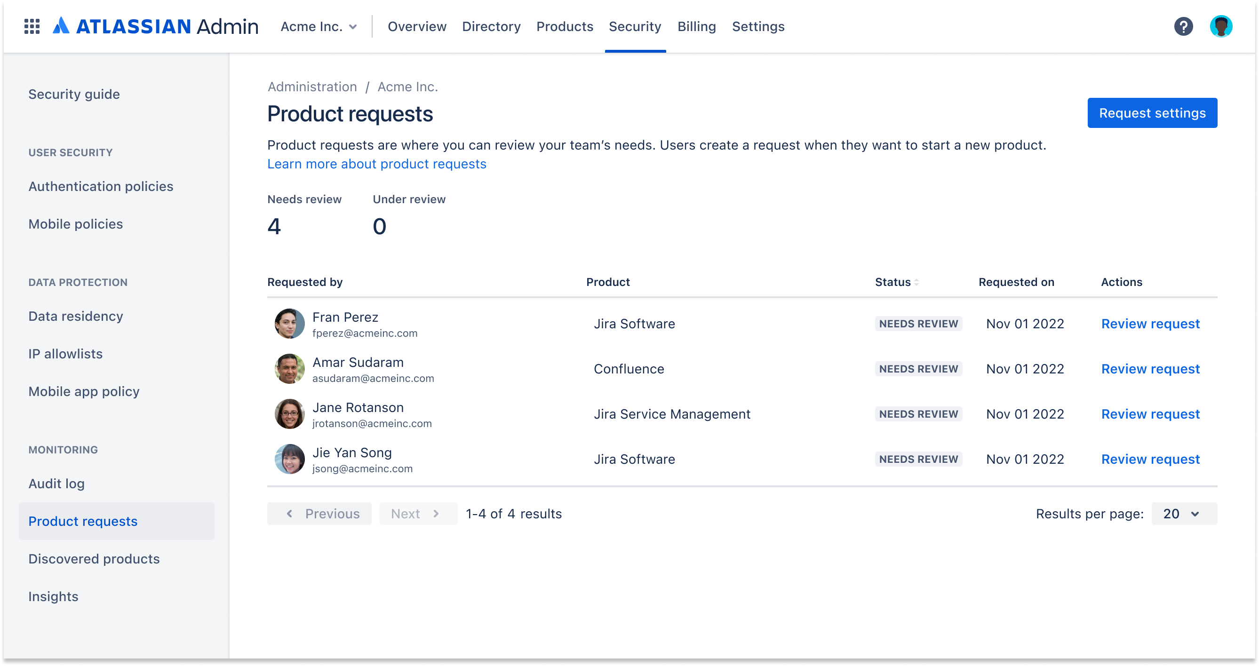
Task: Click the Requested on column header
Action: (1016, 282)
